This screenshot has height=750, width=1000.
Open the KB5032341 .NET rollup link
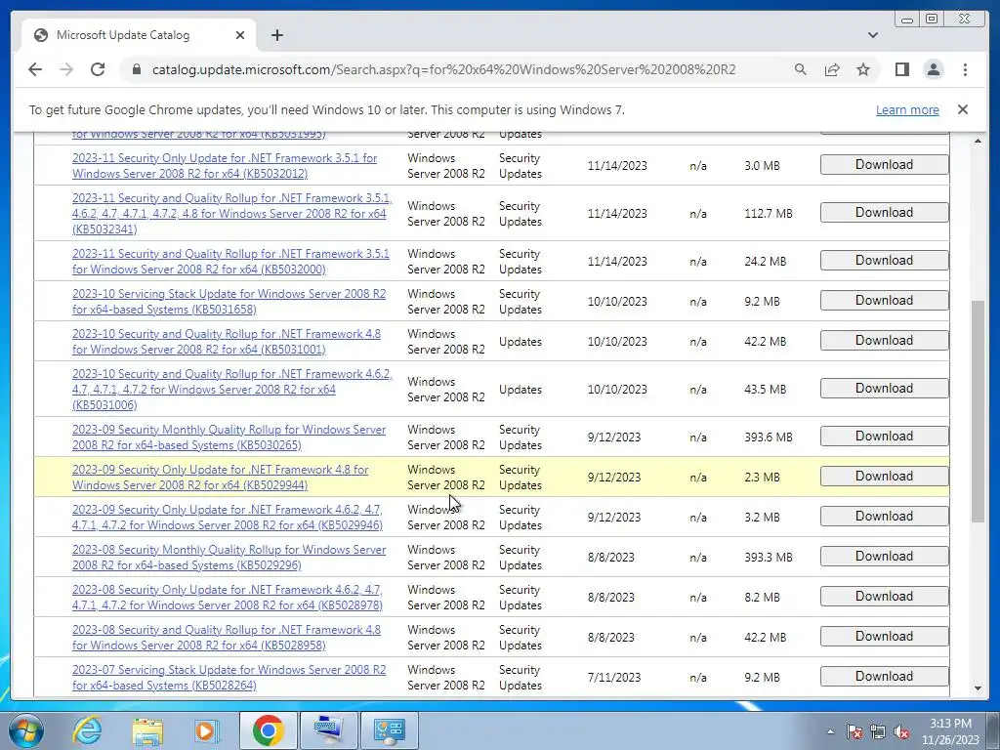[232, 214]
